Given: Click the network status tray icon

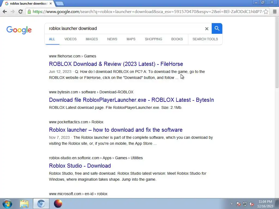Looking at the screenshot, I should click(245, 204).
